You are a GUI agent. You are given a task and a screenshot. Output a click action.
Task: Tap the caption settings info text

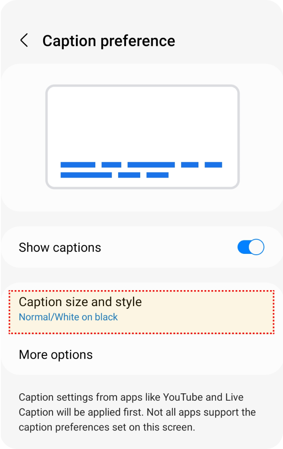[137, 412]
